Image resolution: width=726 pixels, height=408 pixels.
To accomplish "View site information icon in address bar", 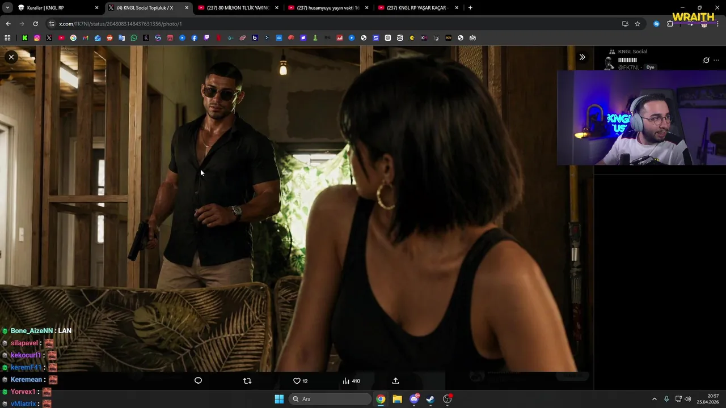I will click(x=52, y=24).
